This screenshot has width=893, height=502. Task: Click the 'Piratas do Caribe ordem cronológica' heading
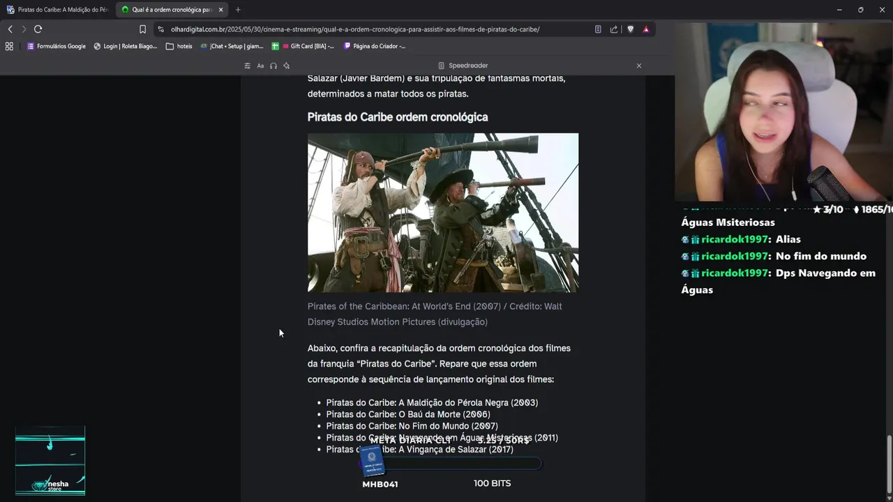pos(398,116)
